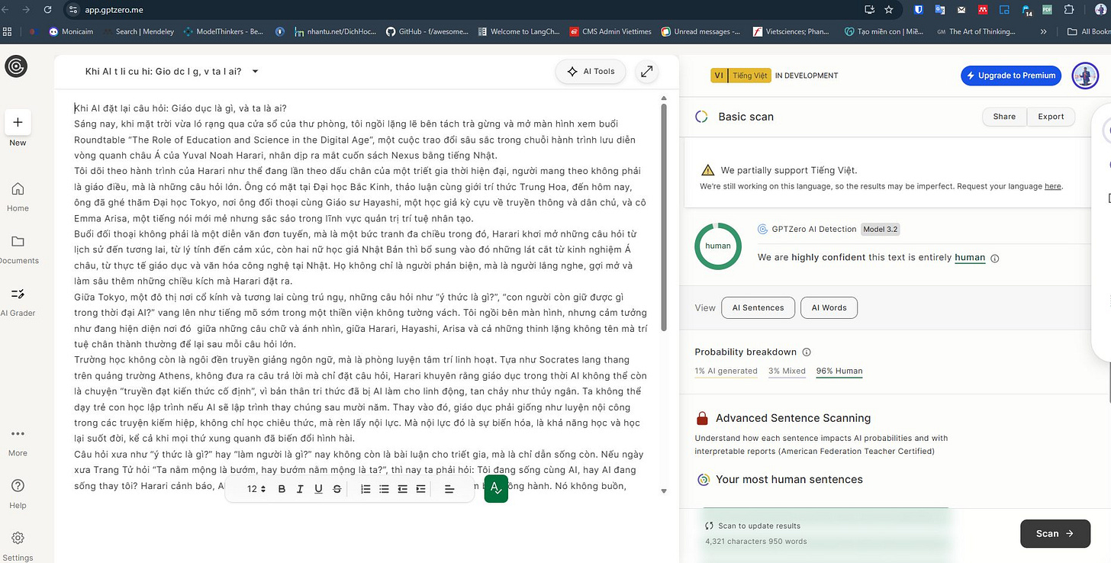Open Settings gear in the sidebar

pyautogui.click(x=18, y=545)
